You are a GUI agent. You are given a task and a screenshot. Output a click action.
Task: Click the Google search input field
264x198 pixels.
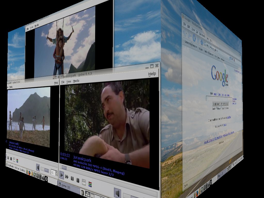pyautogui.click(x=219, y=98)
